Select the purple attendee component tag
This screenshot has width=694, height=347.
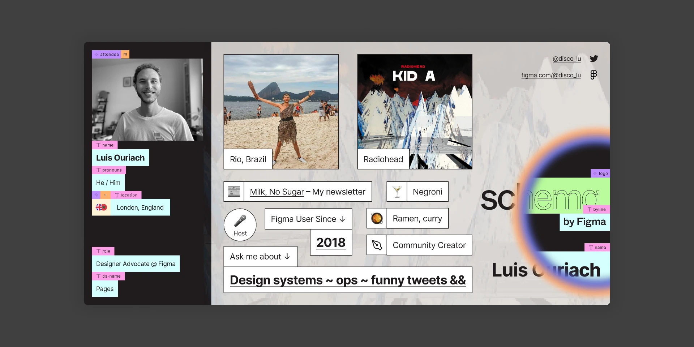point(107,54)
